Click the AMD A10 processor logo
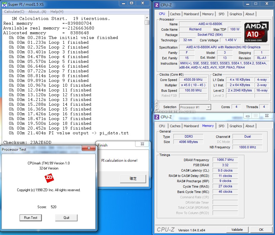The height and width of the screenshot is (235, 275). point(256,32)
